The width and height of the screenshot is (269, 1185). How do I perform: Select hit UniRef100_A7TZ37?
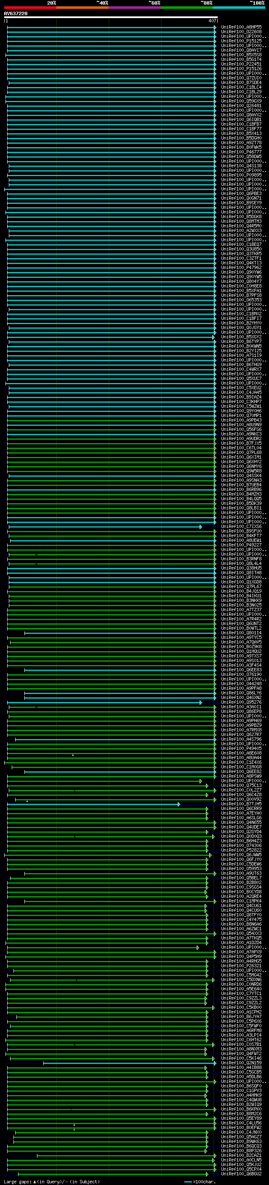point(241,610)
